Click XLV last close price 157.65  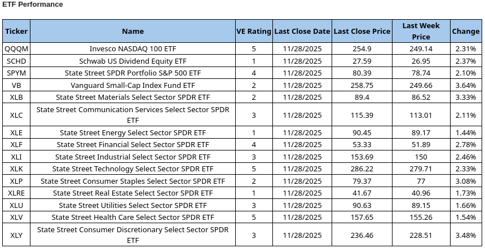(361, 217)
